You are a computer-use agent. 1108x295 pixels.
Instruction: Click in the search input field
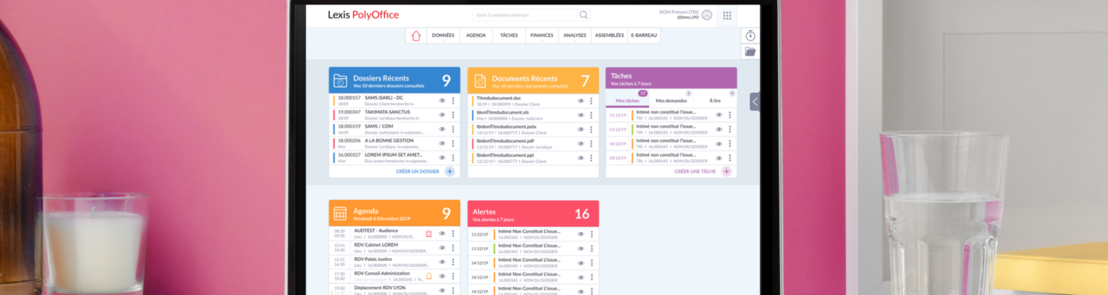click(524, 15)
